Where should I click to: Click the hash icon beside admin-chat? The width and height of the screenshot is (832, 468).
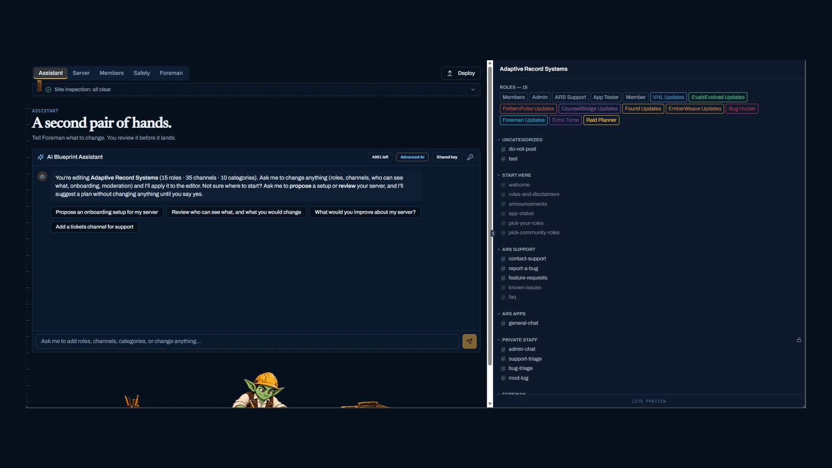point(503,350)
